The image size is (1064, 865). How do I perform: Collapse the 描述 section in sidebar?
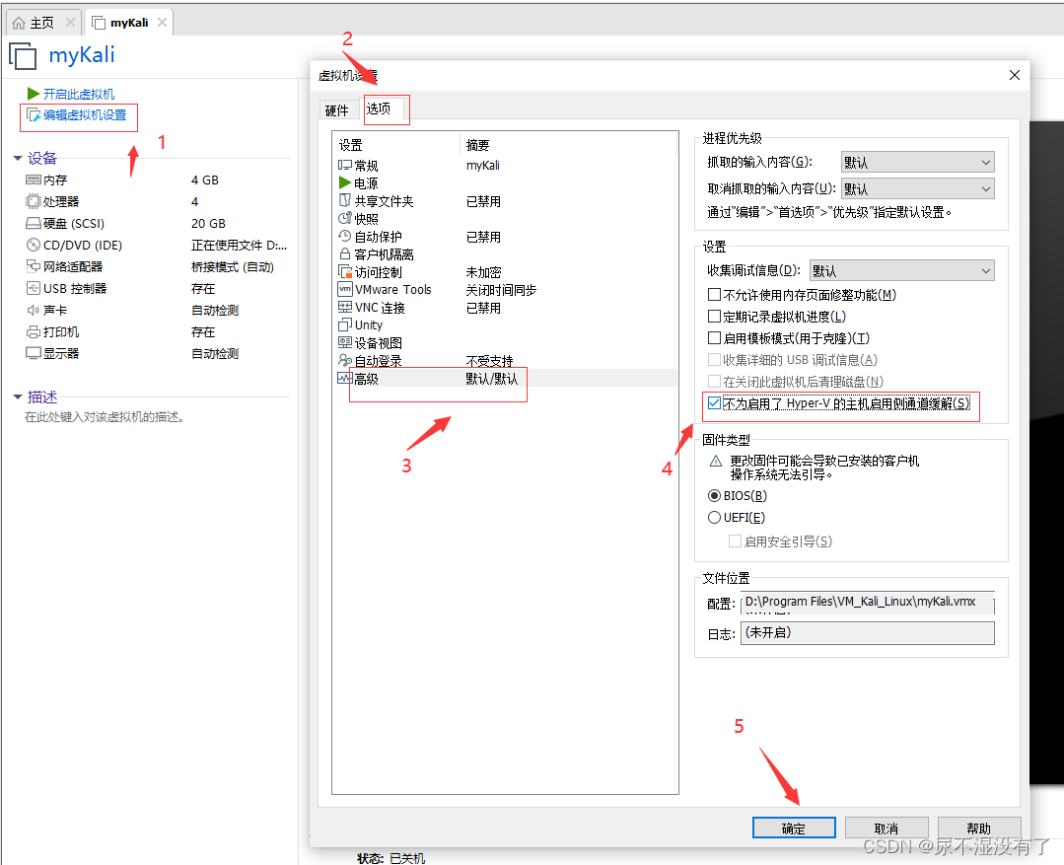coord(18,396)
